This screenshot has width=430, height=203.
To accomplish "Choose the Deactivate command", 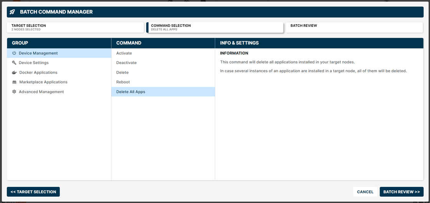I will tap(163, 63).
